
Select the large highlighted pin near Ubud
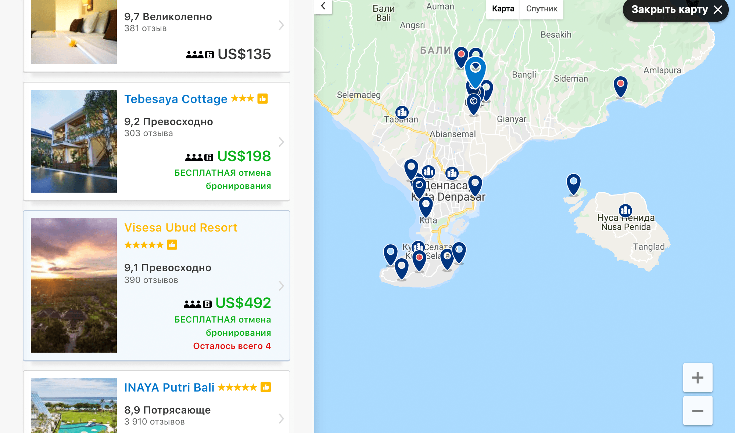click(475, 72)
